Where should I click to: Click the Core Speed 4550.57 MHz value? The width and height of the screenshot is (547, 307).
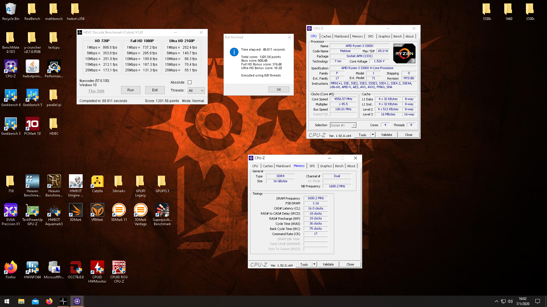pos(343,99)
